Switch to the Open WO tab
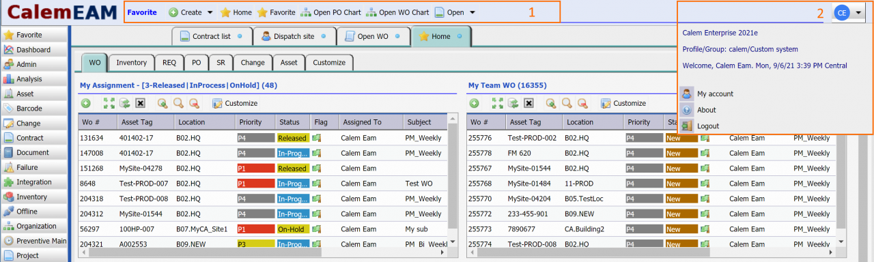Screen dimensions: 874x262 tap(373, 36)
